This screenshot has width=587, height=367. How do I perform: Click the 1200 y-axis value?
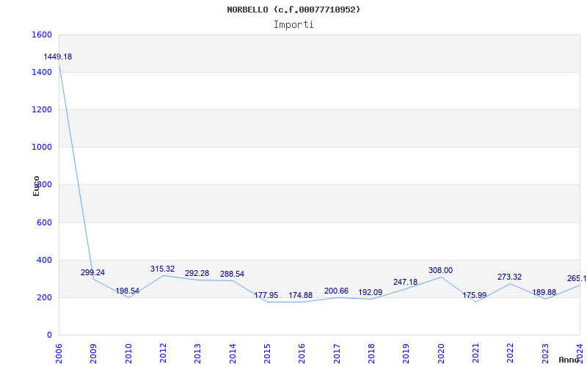(x=42, y=109)
